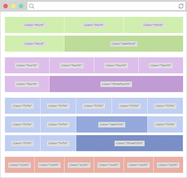
Task: Click the red close window button
Action: click(x=5, y=6)
